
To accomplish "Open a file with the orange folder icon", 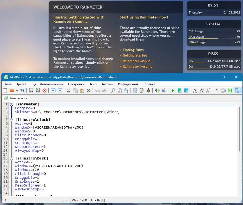I will pyautogui.click(x=12, y=90).
